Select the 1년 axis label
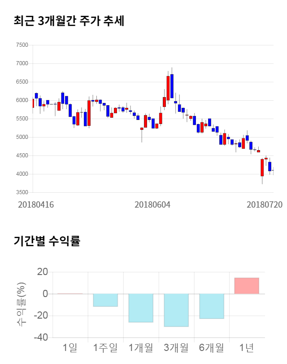This screenshot has height=364, width=287. coord(247,347)
